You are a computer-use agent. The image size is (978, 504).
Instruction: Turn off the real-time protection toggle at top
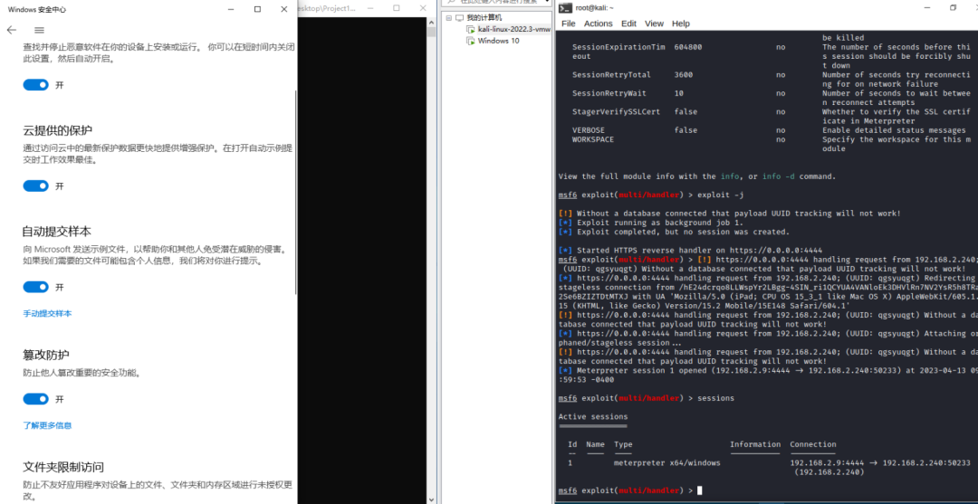point(35,85)
